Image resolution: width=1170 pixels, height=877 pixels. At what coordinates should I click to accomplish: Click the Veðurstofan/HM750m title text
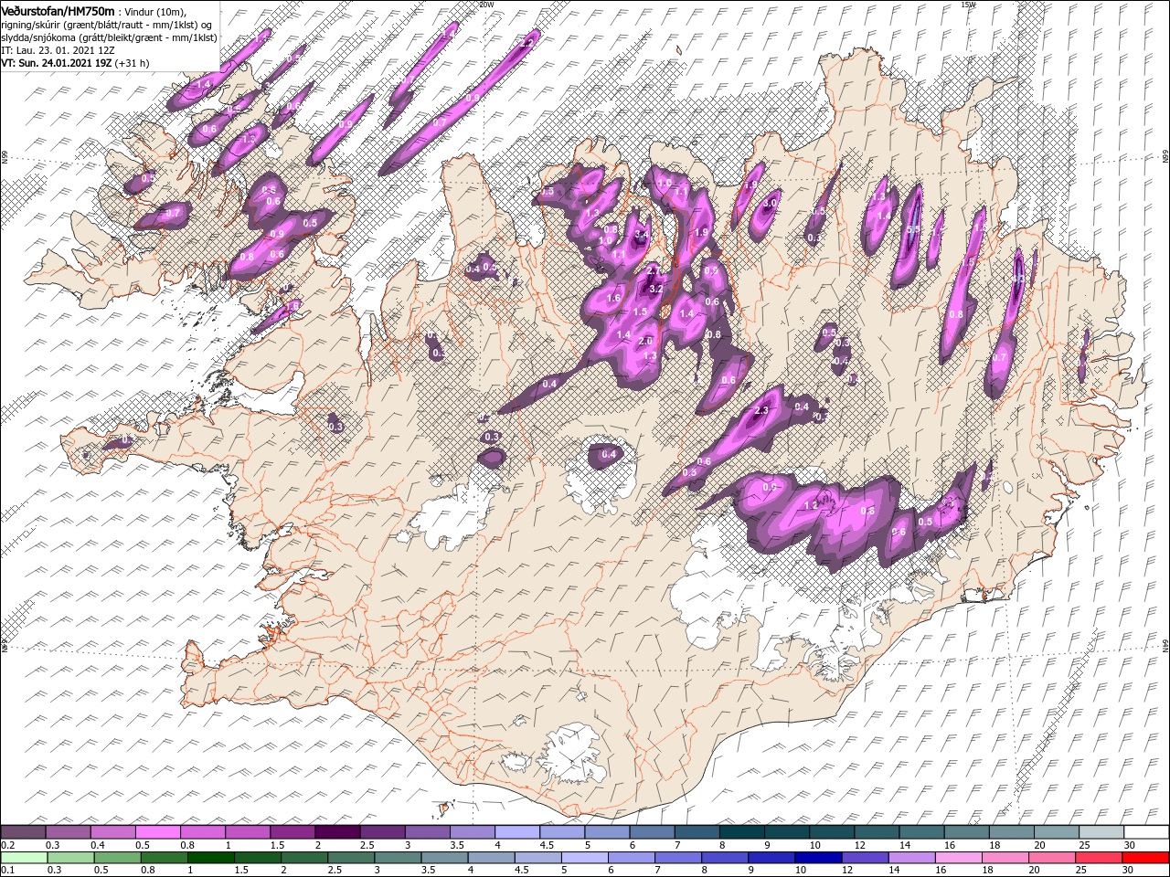[58, 10]
